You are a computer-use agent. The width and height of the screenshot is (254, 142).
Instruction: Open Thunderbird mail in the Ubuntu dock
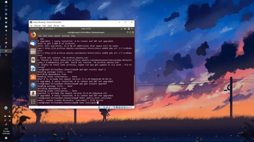(33, 43)
